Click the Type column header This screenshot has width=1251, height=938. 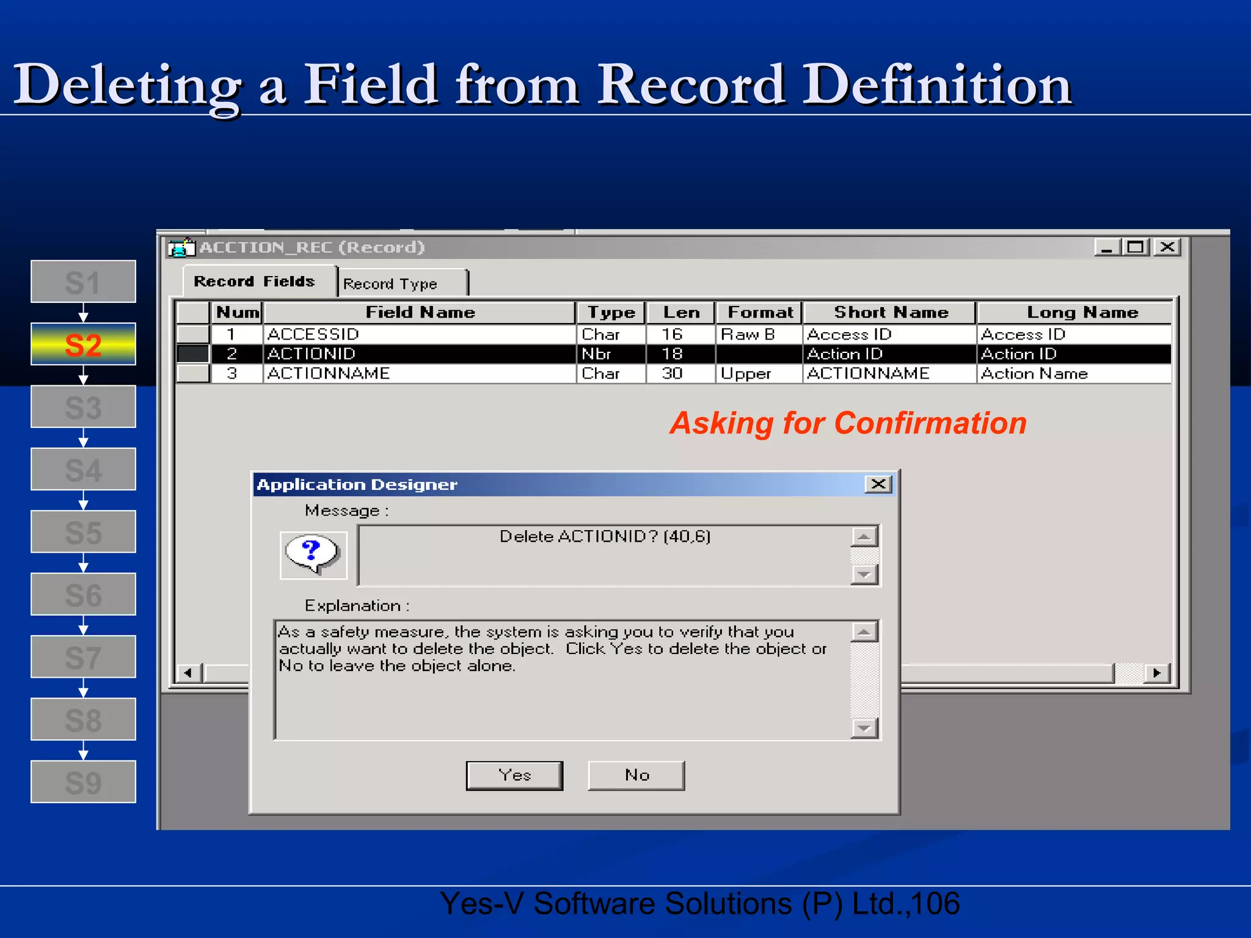coord(611,313)
